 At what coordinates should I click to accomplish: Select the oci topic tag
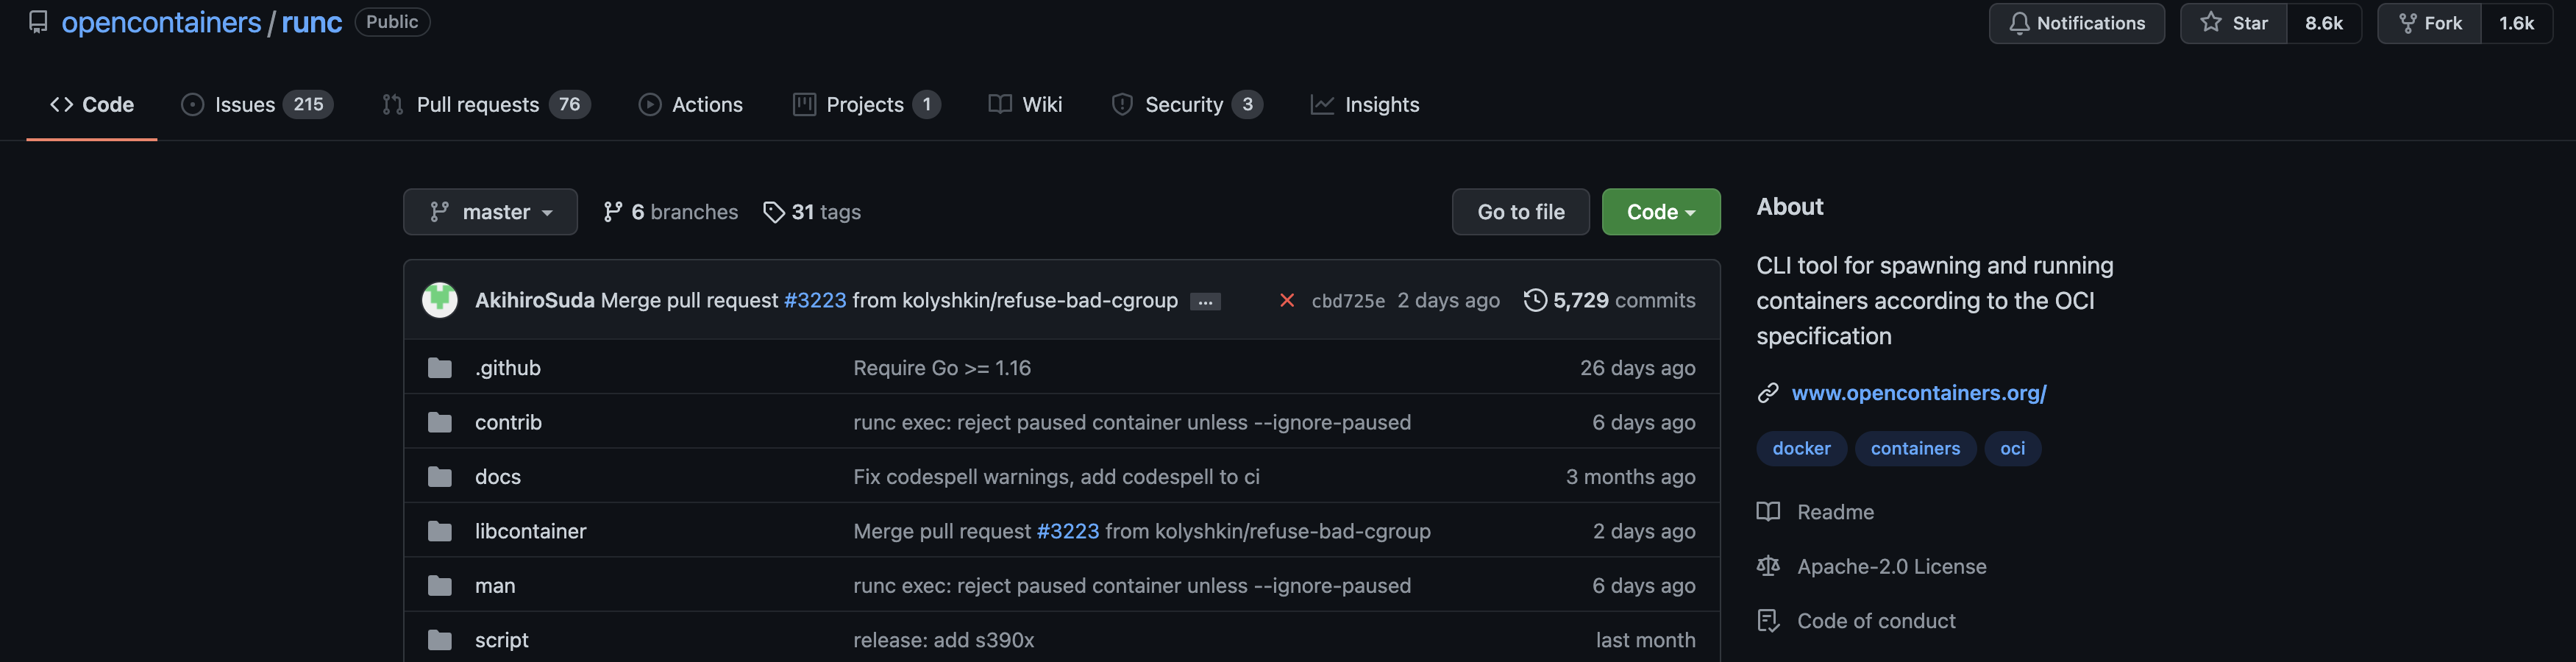[x=2012, y=448]
